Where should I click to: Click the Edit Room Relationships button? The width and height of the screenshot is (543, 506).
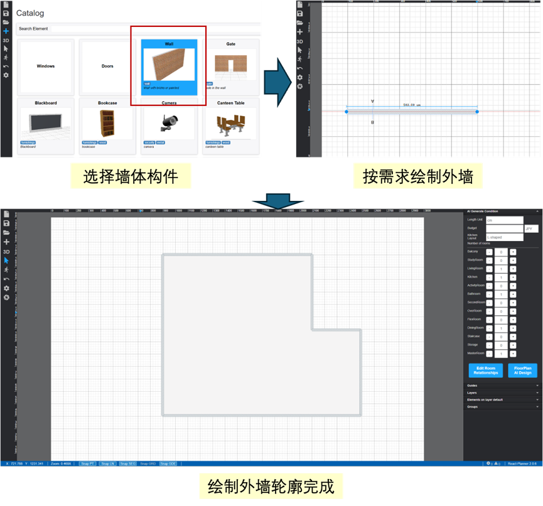486,370
